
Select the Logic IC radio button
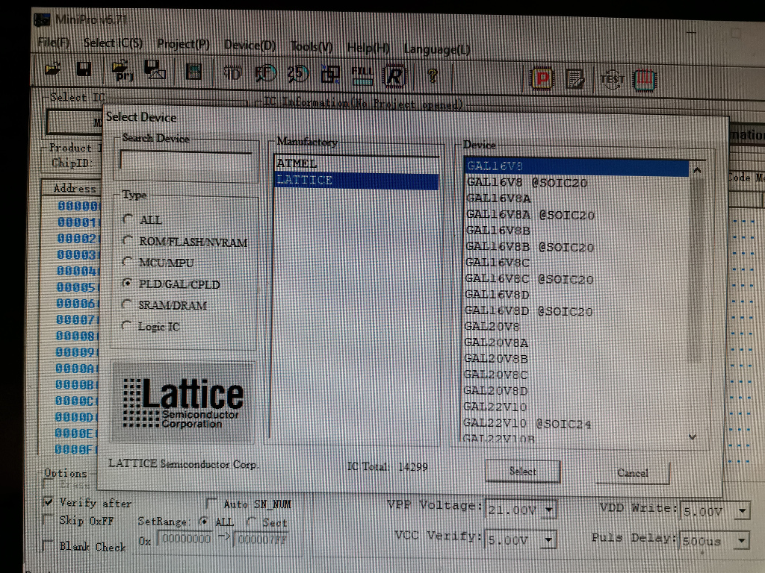(x=126, y=326)
